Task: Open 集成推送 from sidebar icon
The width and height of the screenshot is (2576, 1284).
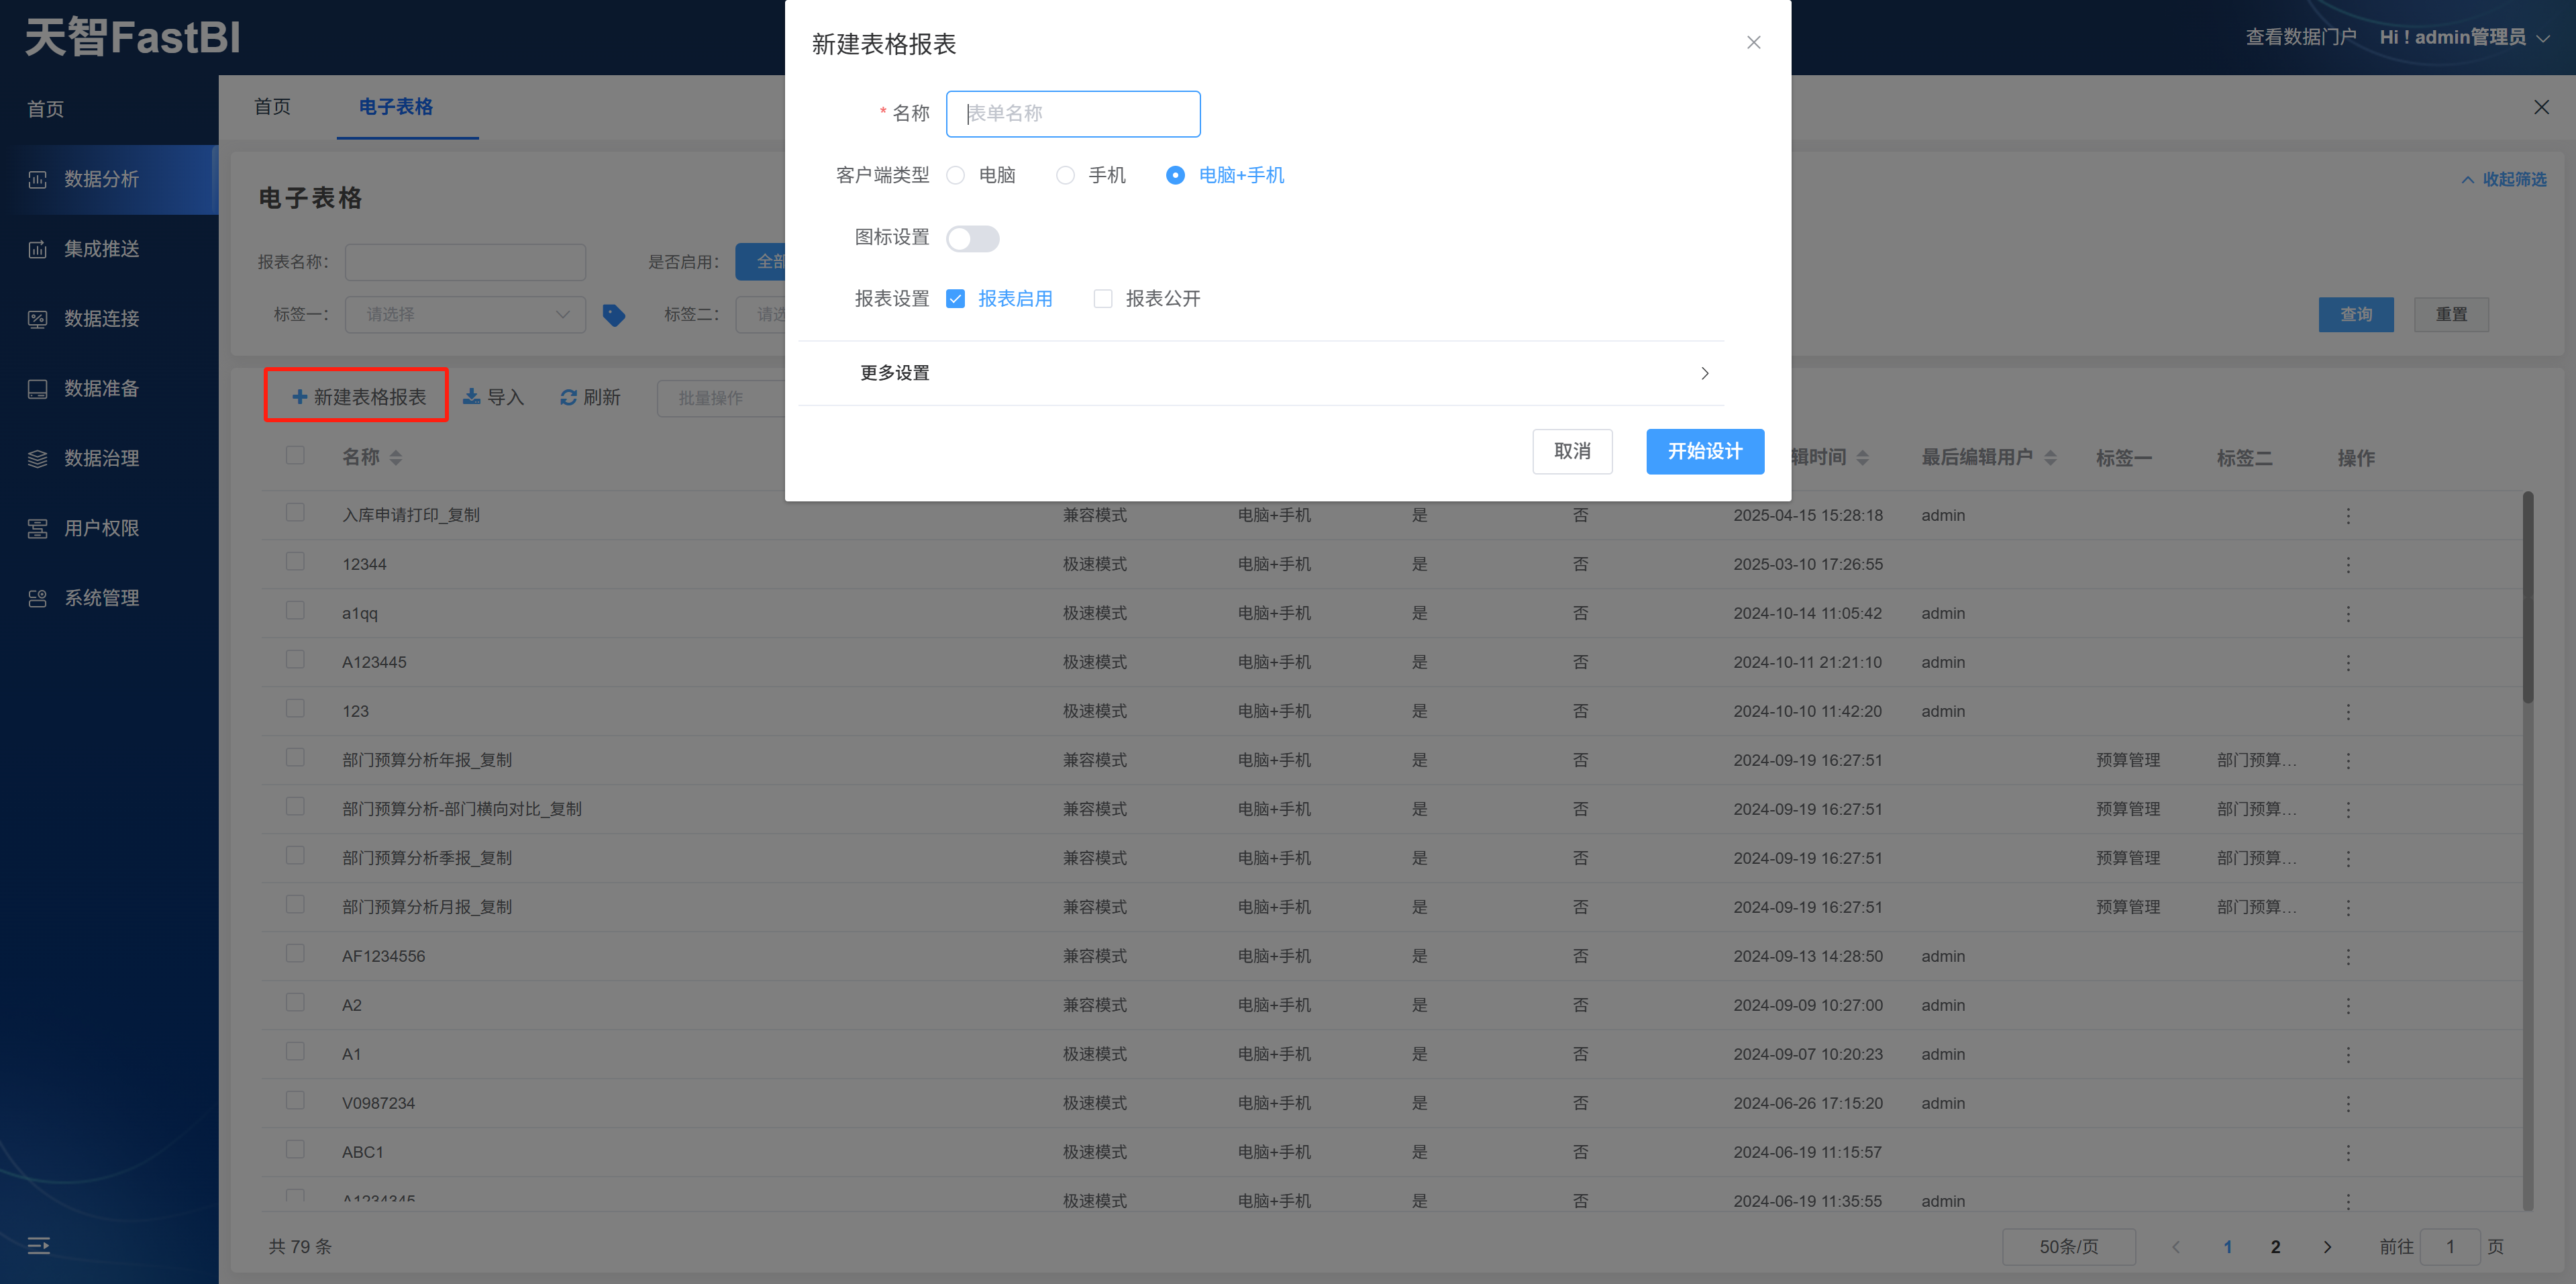Action: (37, 249)
